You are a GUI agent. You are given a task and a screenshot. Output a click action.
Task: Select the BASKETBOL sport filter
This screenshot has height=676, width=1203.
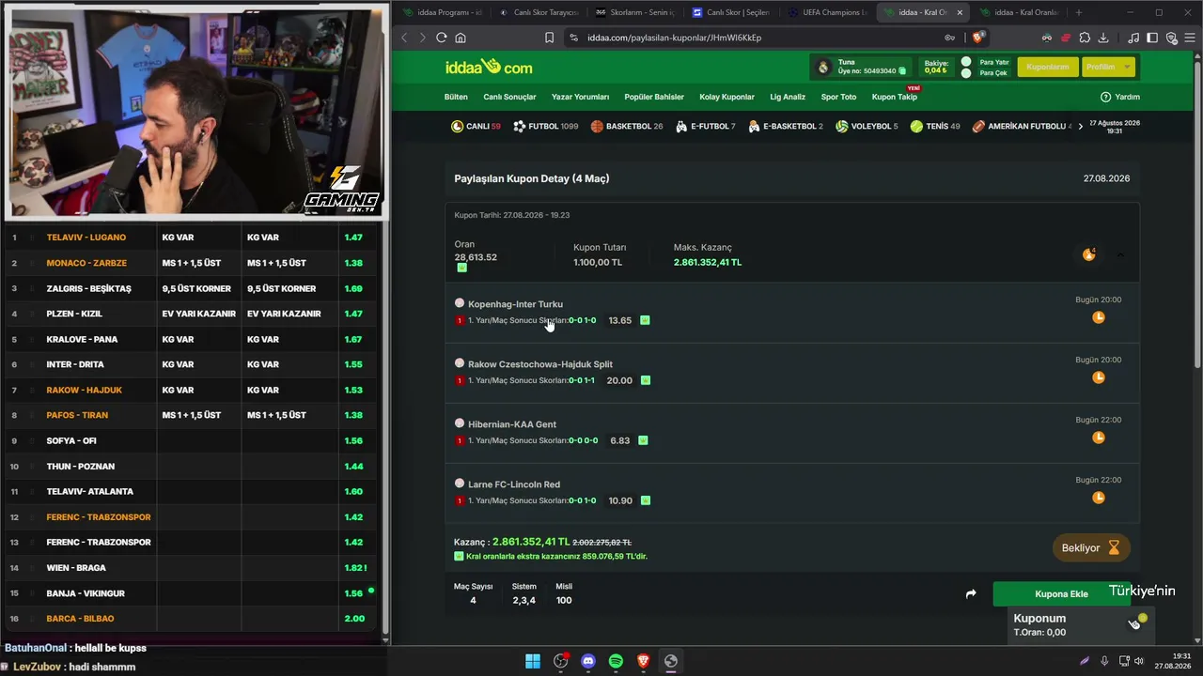(627, 126)
